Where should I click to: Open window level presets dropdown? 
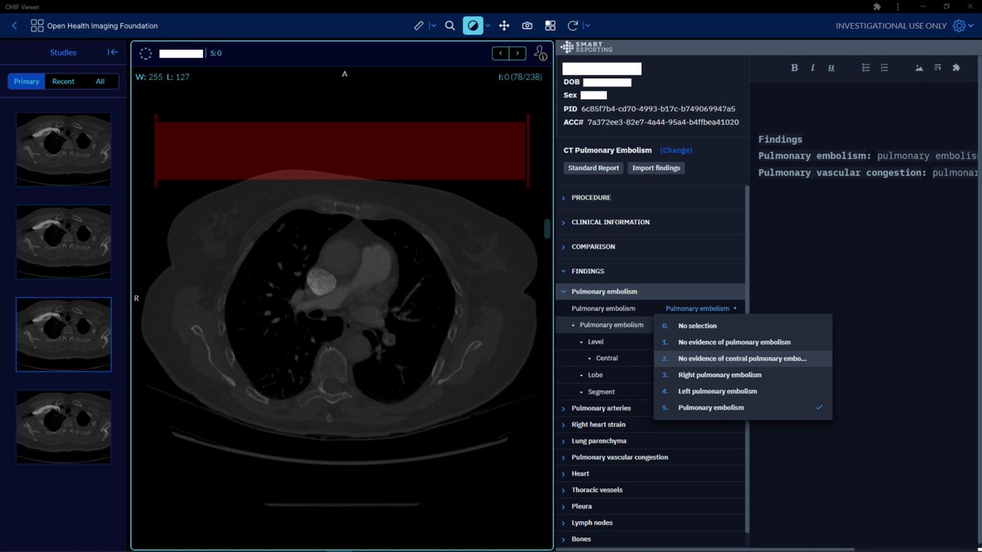[x=489, y=25]
